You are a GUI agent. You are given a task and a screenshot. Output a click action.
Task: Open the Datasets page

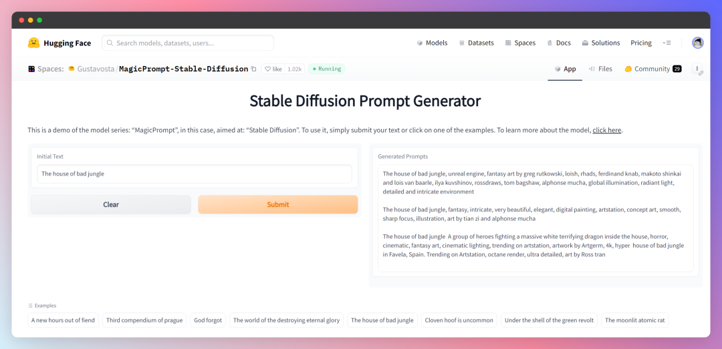coord(476,43)
